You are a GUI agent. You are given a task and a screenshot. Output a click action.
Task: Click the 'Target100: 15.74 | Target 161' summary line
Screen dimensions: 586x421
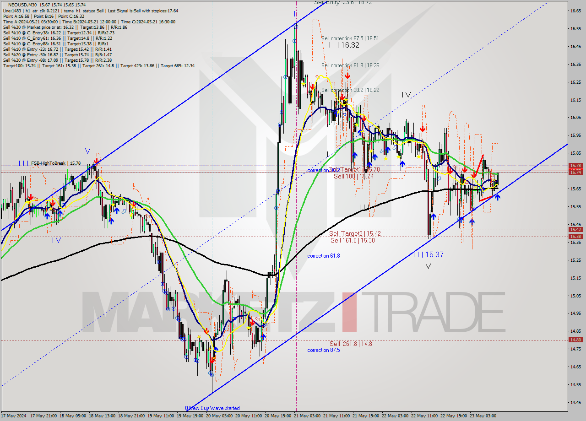point(98,65)
